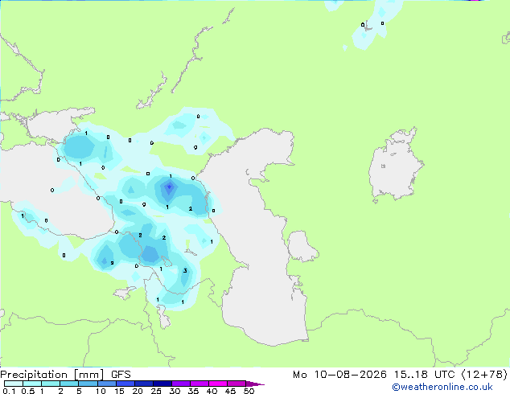Click the 5 to 10 legend swatch

pos(88,384)
